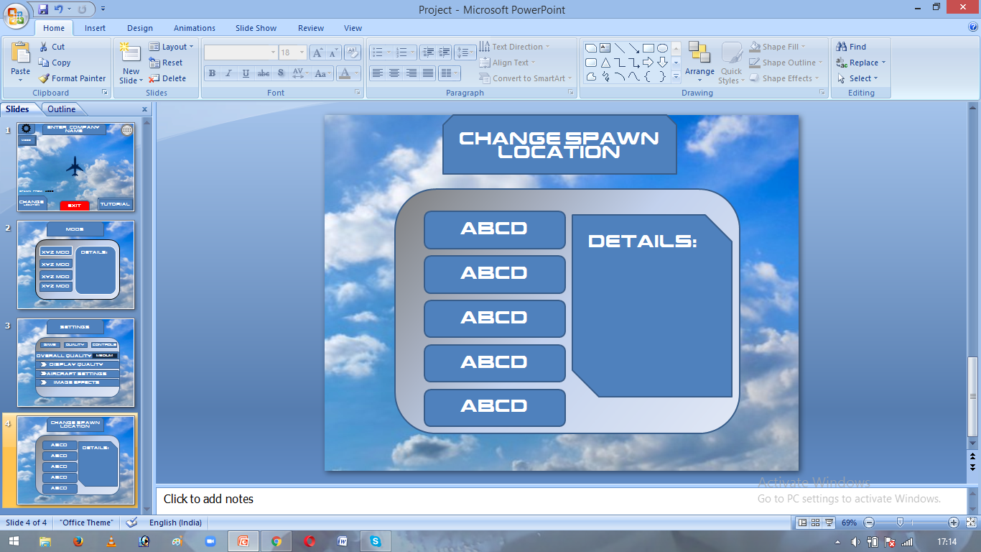Cut the selected content
The height and width of the screenshot is (552, 981).
click(52, 47)
